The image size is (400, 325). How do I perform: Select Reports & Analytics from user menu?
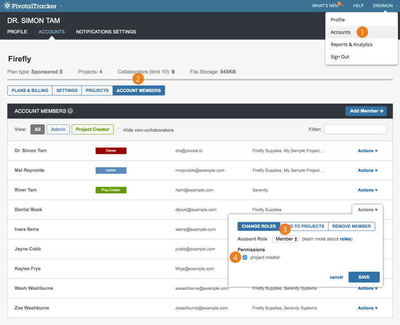pyautogui.click(x=351, y=44)
